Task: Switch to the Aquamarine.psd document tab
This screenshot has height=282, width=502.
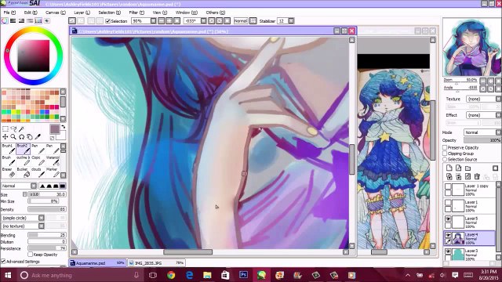Action: point(97,263)
